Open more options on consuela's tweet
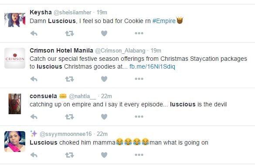Screen dimensions: 255x165 click(139, 116)
